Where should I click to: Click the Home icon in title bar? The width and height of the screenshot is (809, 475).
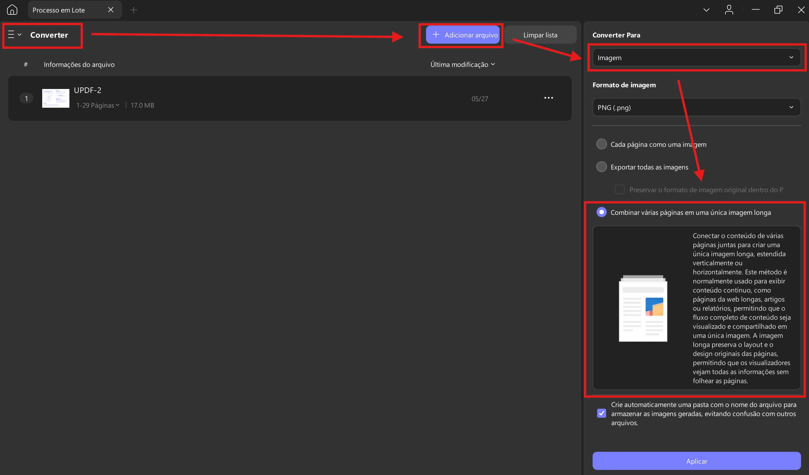point(12,10)
